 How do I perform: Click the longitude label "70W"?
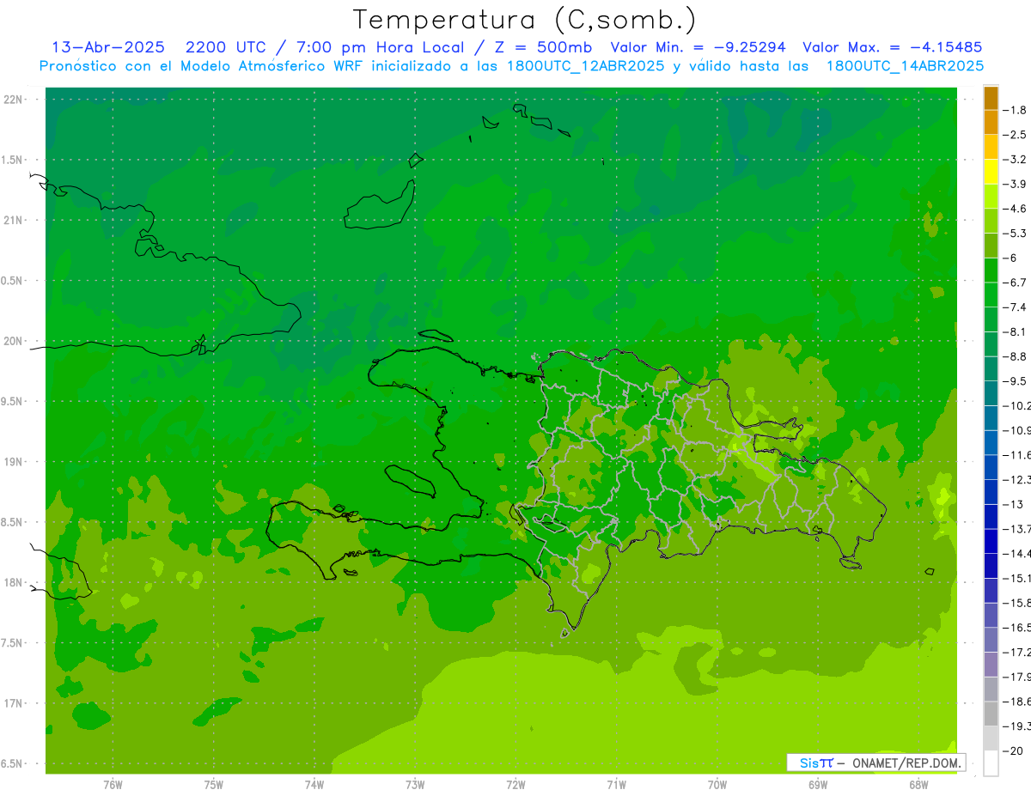click(x=717, y=785)
